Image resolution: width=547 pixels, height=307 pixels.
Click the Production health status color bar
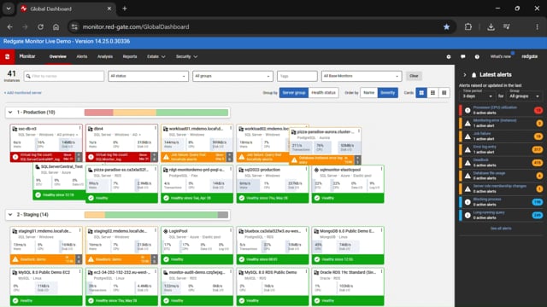click(x=156, y=113)
